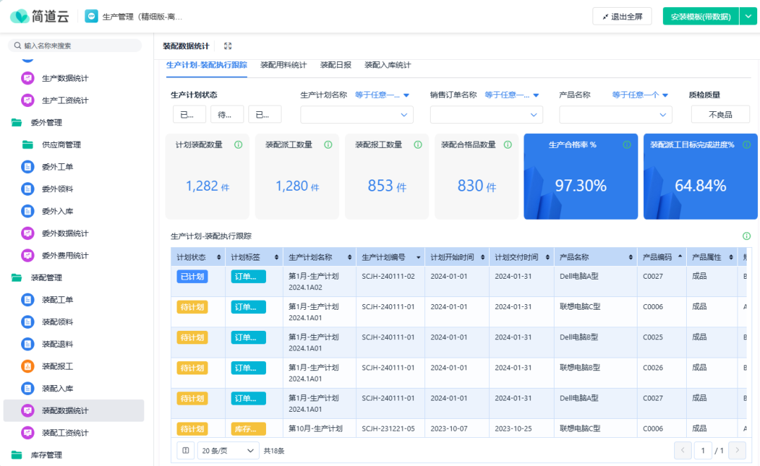The image size is (760, 466).
Task: Open 等于任意一个 condition for 产品名称
Action: pos(640,95)
